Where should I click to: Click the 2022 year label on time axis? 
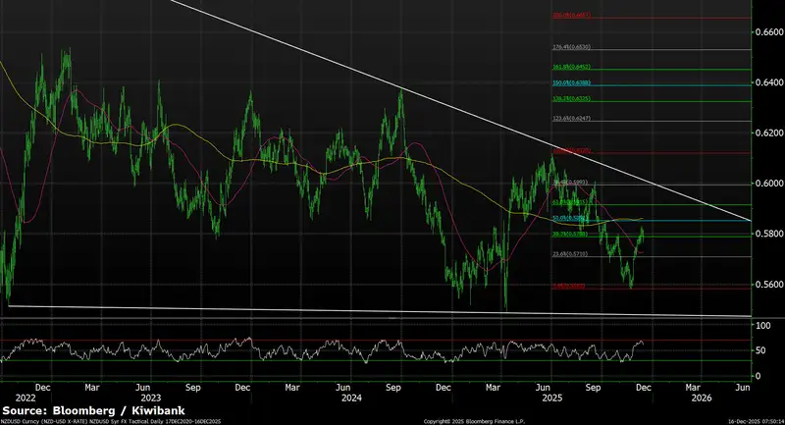[26, 398]
